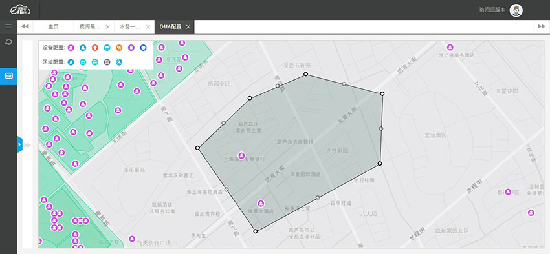
Task: Open the IOT sidebar module
Action: [8, 76]
